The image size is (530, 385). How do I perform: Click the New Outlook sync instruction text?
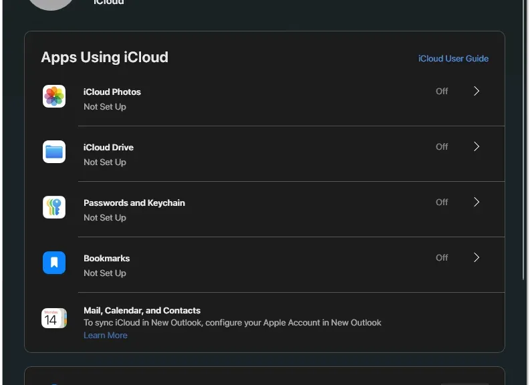click(232, 323)
